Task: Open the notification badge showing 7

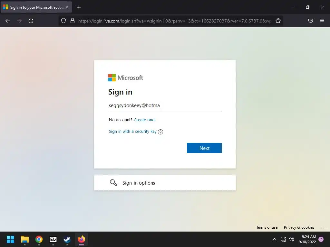Action: 321,239
